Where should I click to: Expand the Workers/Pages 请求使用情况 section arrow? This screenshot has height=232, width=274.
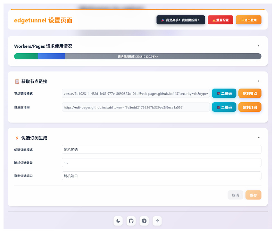pos(259,46)
